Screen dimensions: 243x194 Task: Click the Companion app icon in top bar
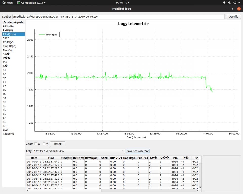click(x=18, y=3)
